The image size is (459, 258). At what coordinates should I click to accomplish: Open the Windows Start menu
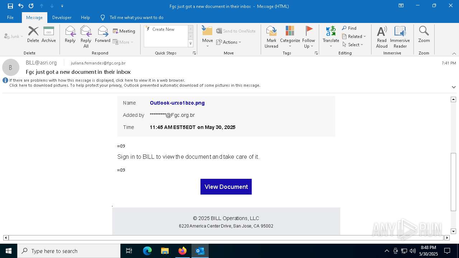(9, 251)
